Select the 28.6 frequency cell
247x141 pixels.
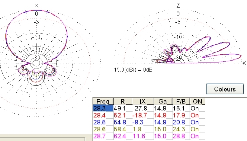[x=103, y=129]
